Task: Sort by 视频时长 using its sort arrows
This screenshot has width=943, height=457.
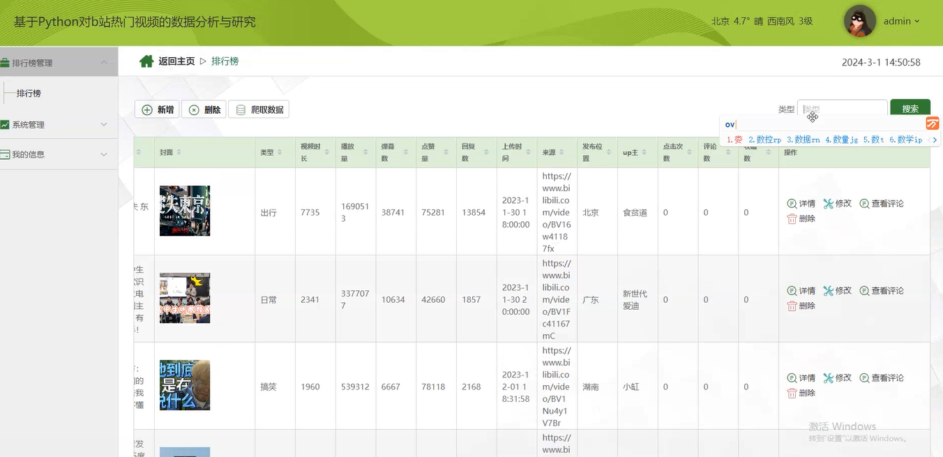Action: (x=326, y=152)
